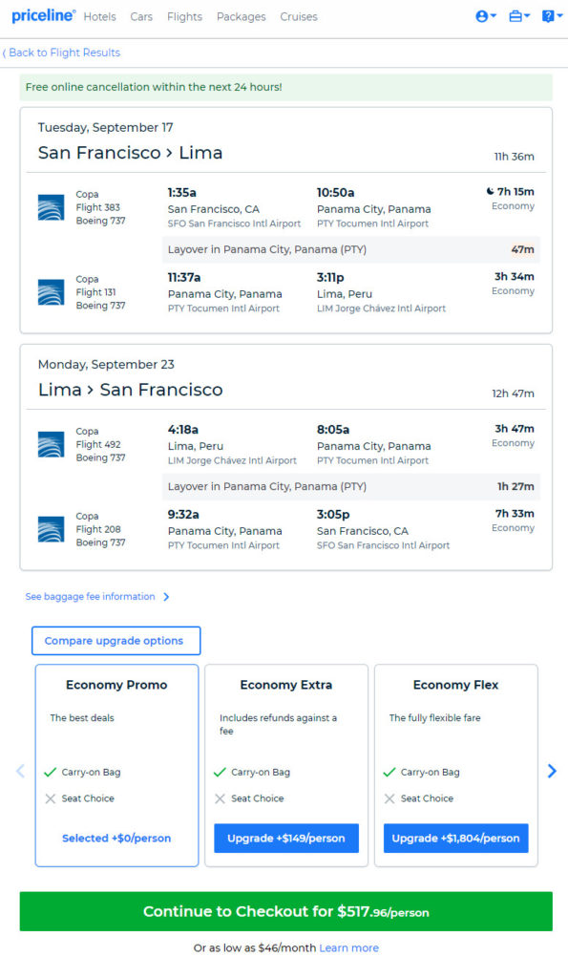Click Selected +$0/person on Economy Promo
Image resolution: width=568 pixels, height=978 pixels.
click(116, 839)
